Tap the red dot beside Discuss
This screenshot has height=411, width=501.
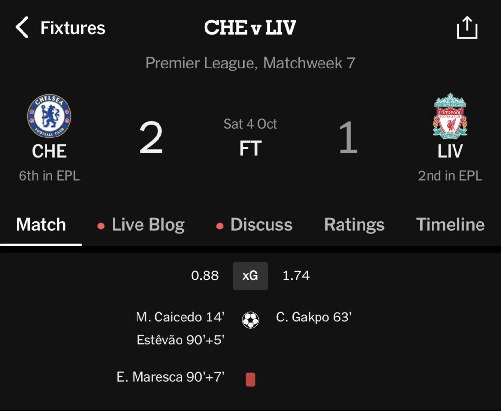pyautogui.click(x=220, y=226)
